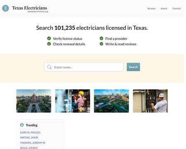Screen dimensions: 186x149
Task: Click green check beside Verify license status
Action: [49, 38]
